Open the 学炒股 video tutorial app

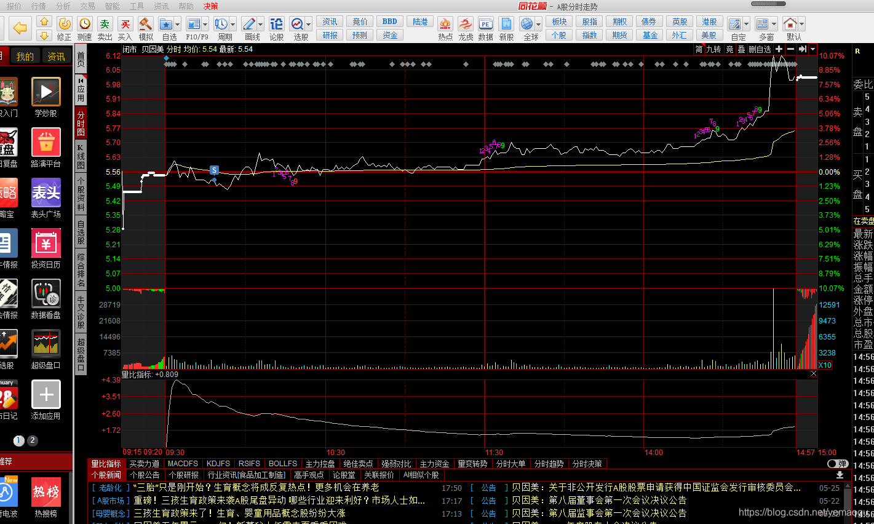pyautogui.click(x=46, y=92)
